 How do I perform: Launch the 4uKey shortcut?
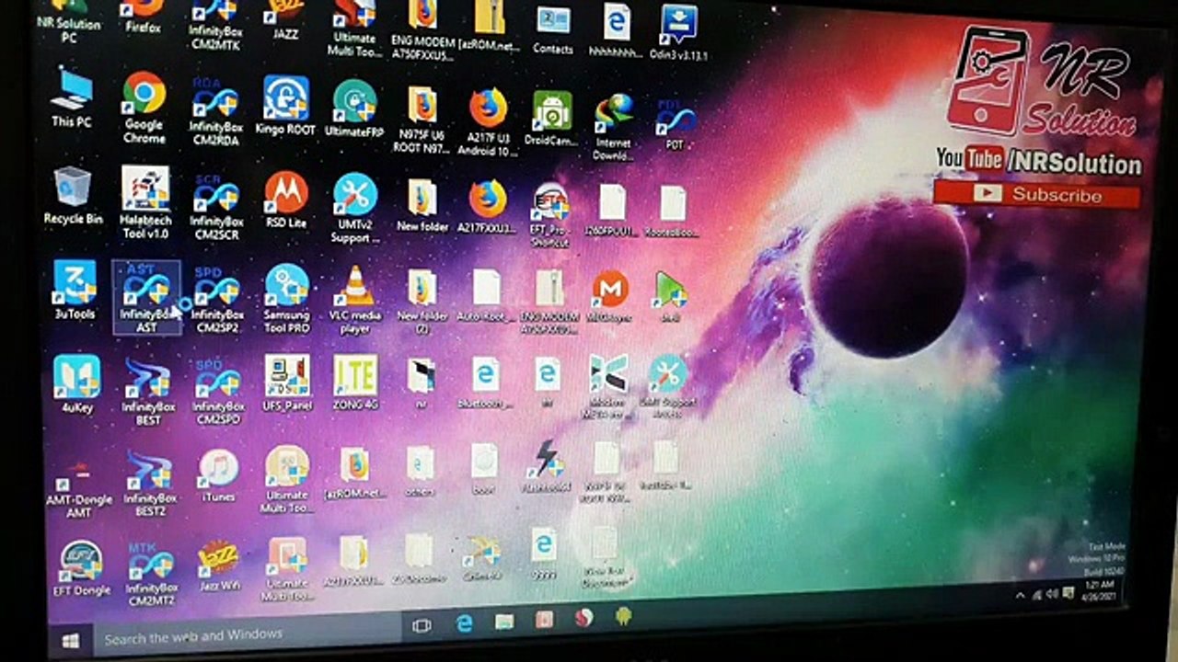click(x=76, y=384)
